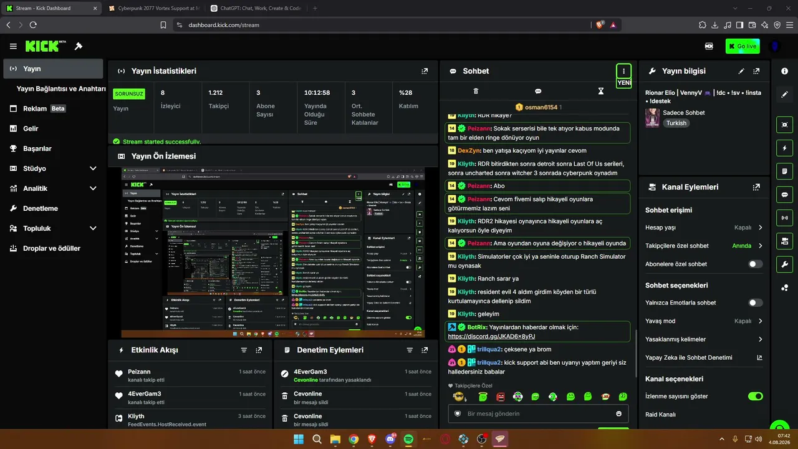Open the Windows Start menu
Image resolution: width=798 pixels, height=449 pixels.
[x=299, y=439]
